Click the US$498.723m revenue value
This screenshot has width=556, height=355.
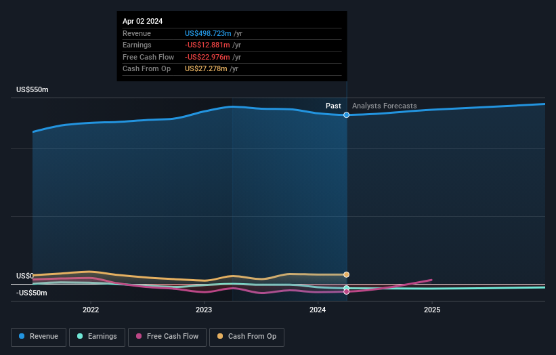(x=208, y=33)
